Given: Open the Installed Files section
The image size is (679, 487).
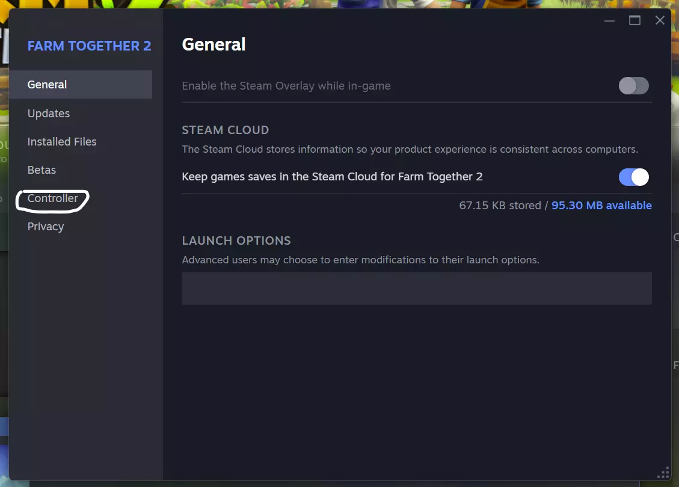Looking at the screenshot, I should (62, 142).
